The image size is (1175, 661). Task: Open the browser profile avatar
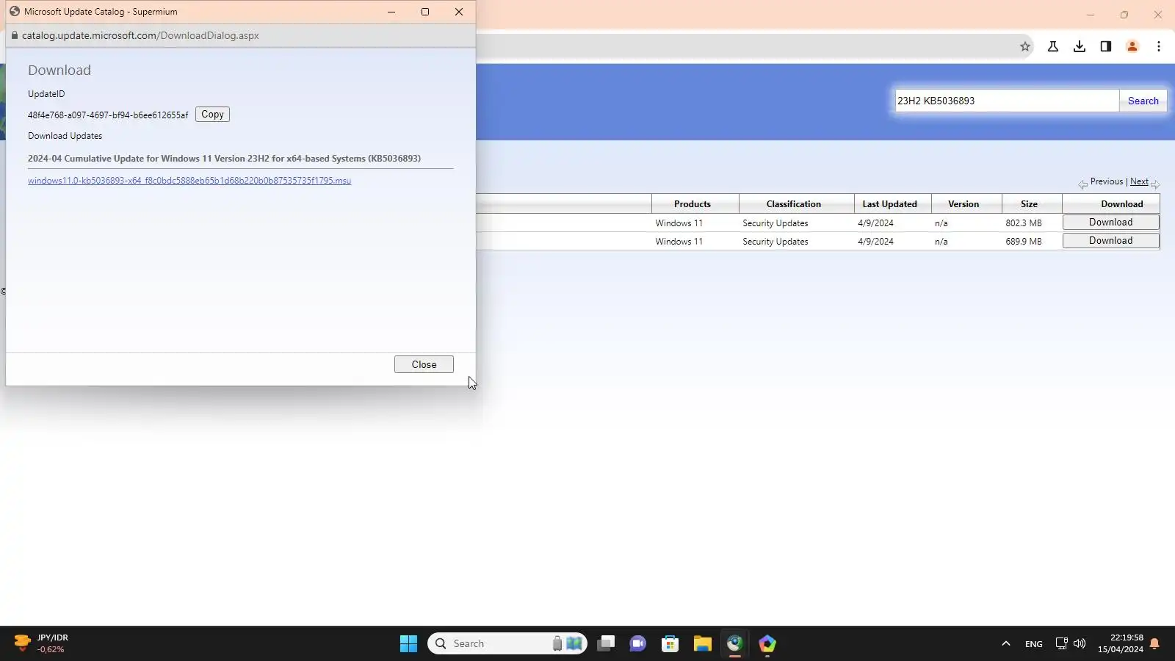coord(1132,46)
